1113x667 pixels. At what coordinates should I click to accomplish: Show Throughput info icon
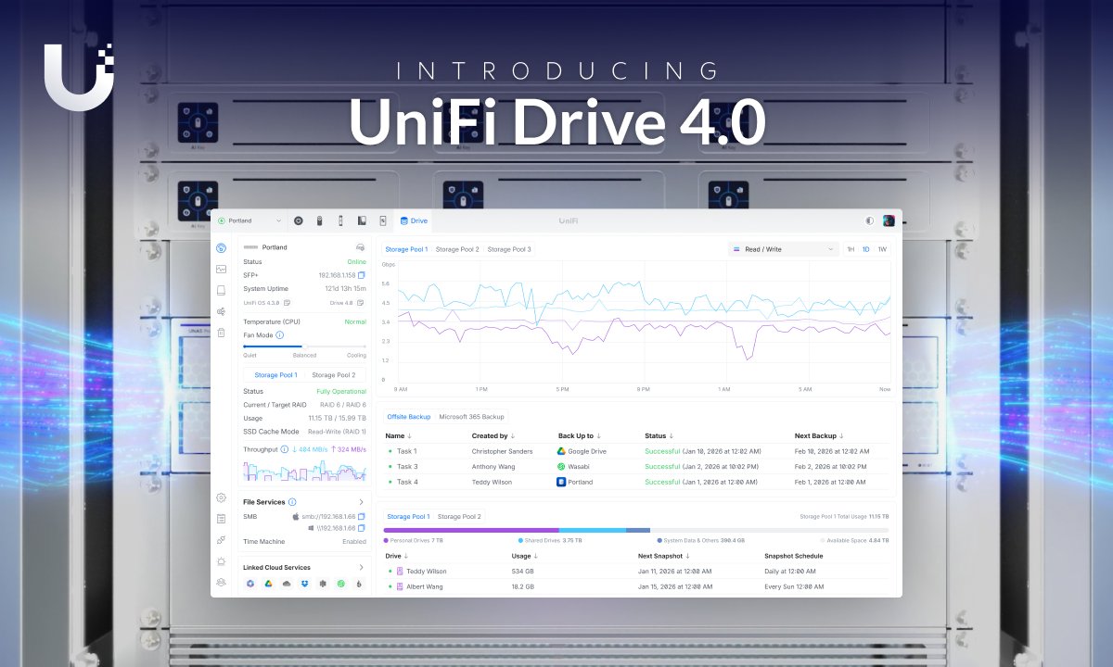pos(285,449)
